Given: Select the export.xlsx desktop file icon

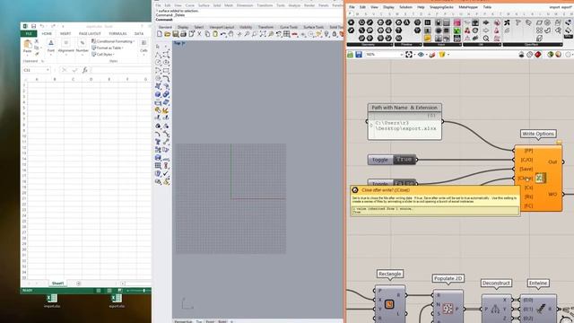Looking at the screenshot, I should 117,301.
